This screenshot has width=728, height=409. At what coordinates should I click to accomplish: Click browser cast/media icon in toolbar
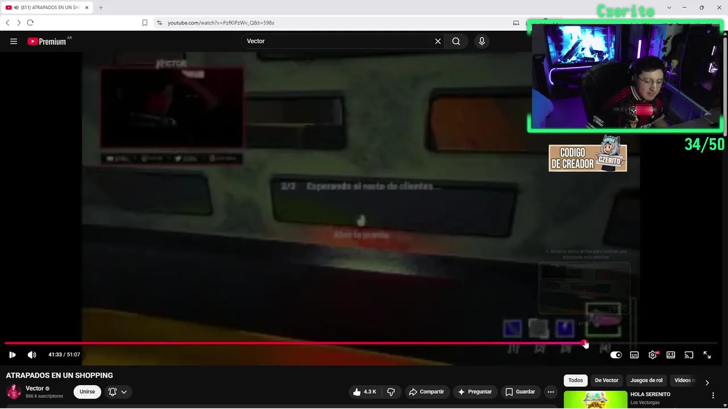pos(516,23)
